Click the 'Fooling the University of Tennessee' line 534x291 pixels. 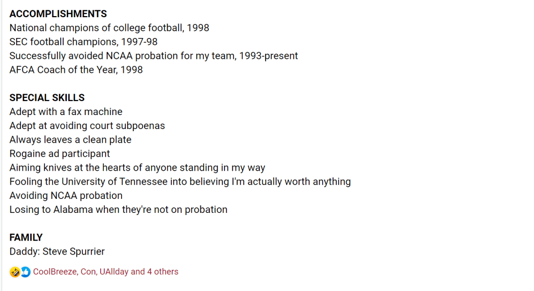pos(180,182)
